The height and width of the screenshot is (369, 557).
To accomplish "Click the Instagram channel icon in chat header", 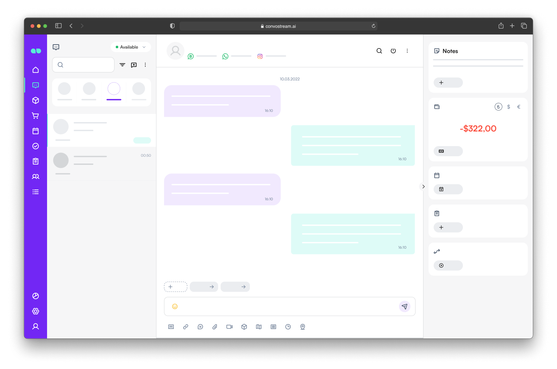I will coord(260,56).
